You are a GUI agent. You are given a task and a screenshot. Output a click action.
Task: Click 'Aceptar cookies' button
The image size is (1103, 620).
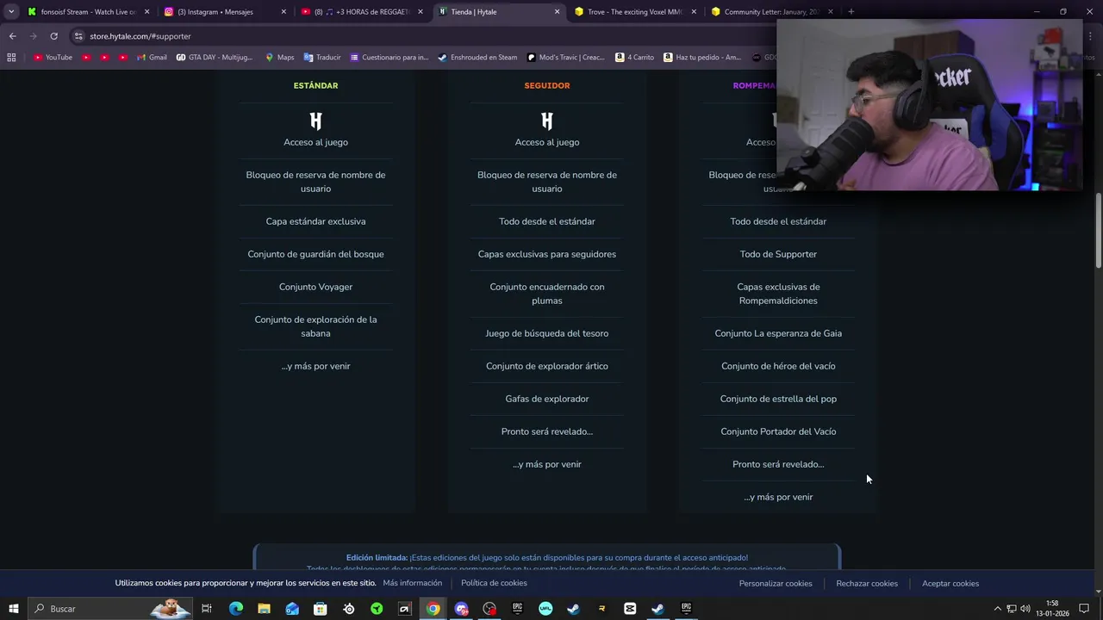coord(950,583)
